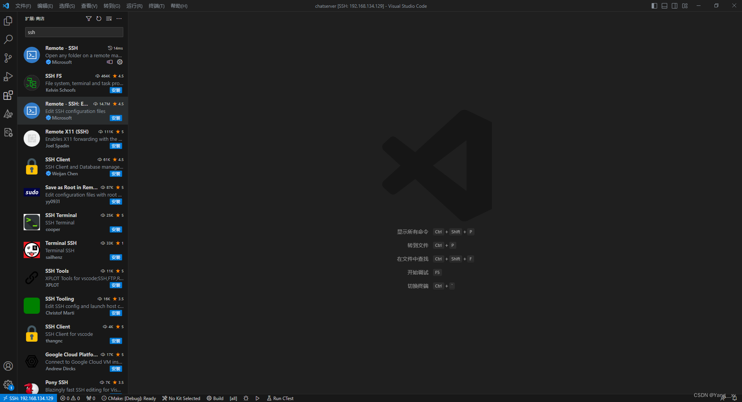Refresh the extensions list

(99, 19)
